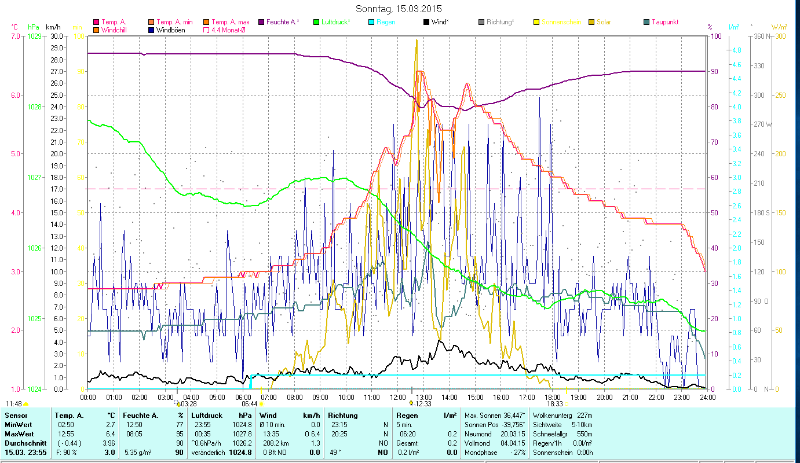
Task: Click the green Luftdruck legend square
Action: coord(316,22)
